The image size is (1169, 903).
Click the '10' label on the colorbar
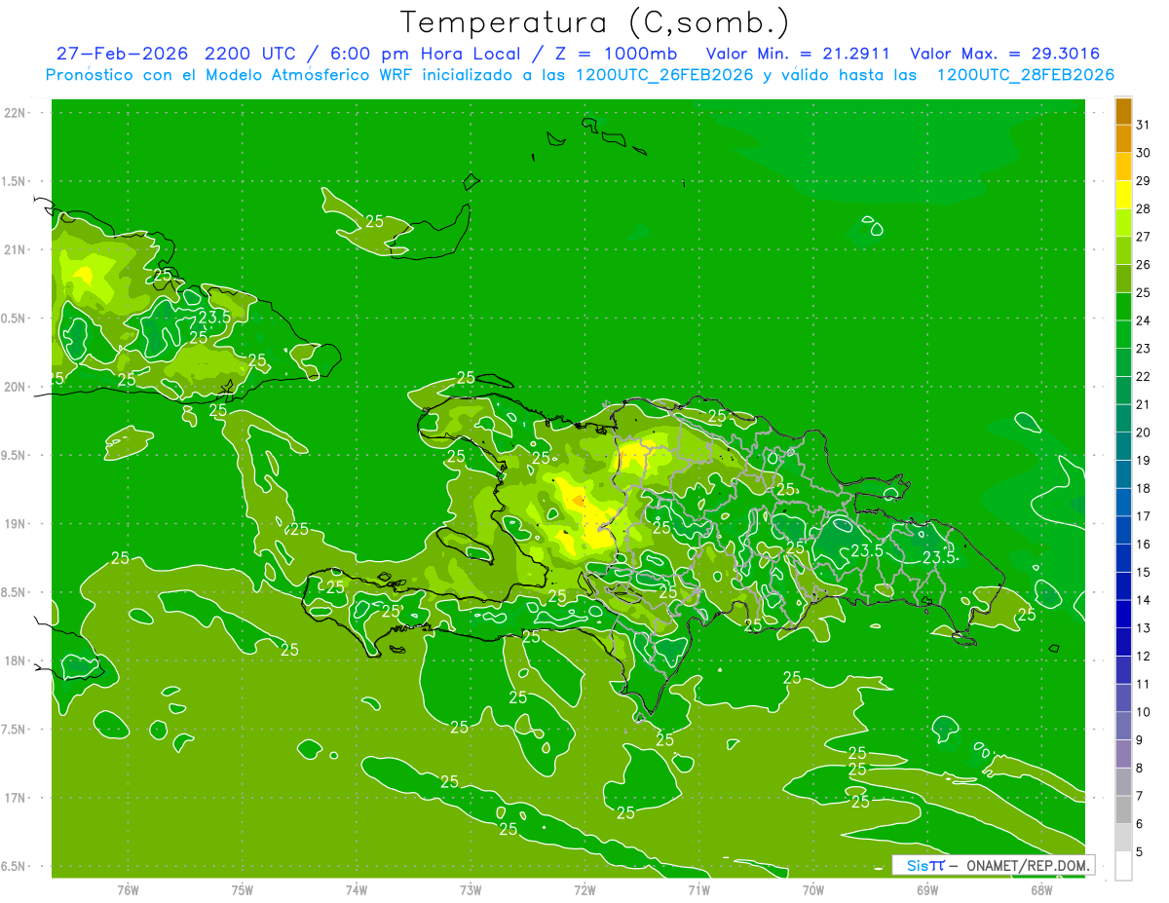(1144, 712)
